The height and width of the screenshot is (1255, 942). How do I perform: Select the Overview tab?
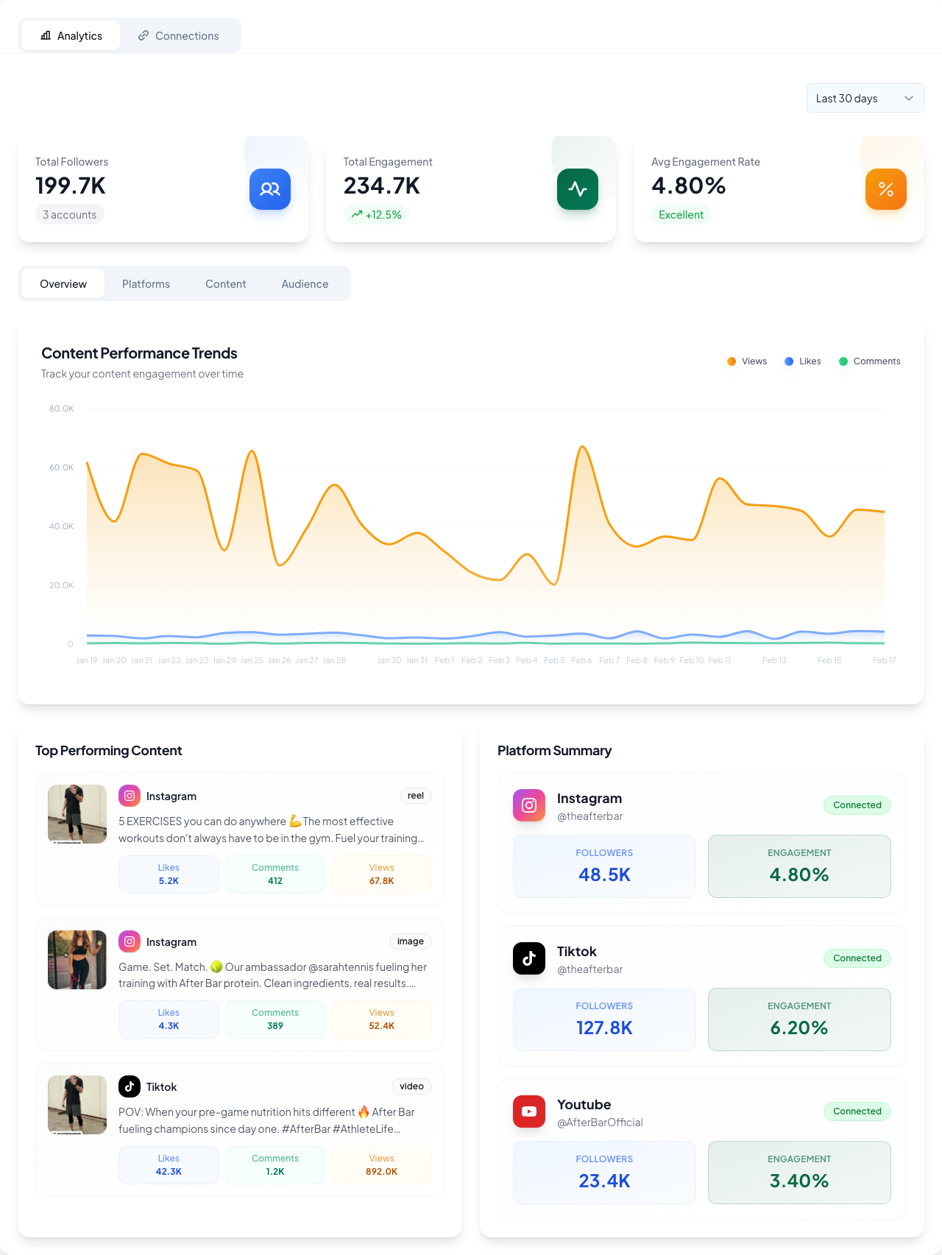tap(63, 283)
